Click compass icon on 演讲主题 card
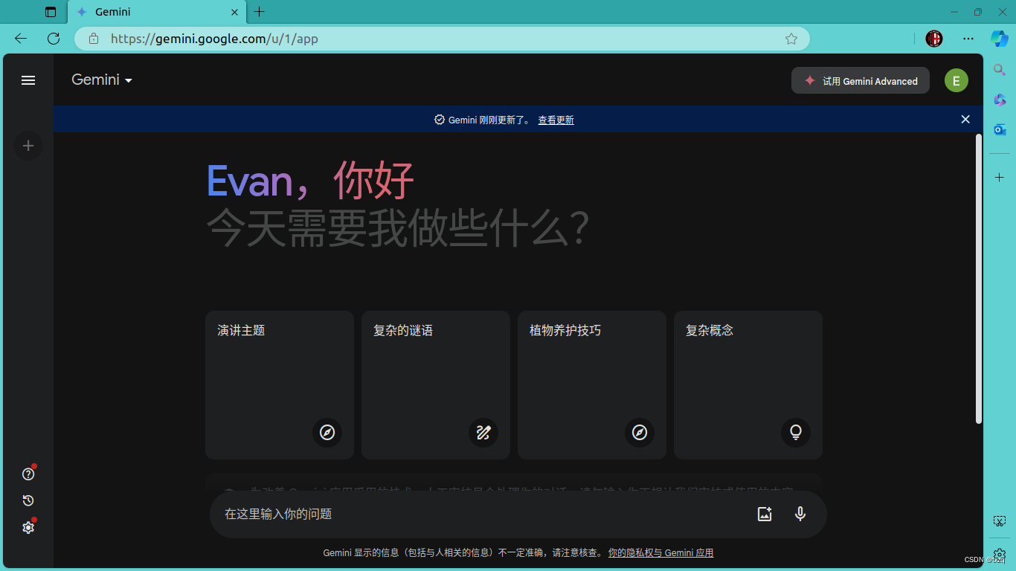Screen dimensions: 1016x571 (x=327, y=432)
